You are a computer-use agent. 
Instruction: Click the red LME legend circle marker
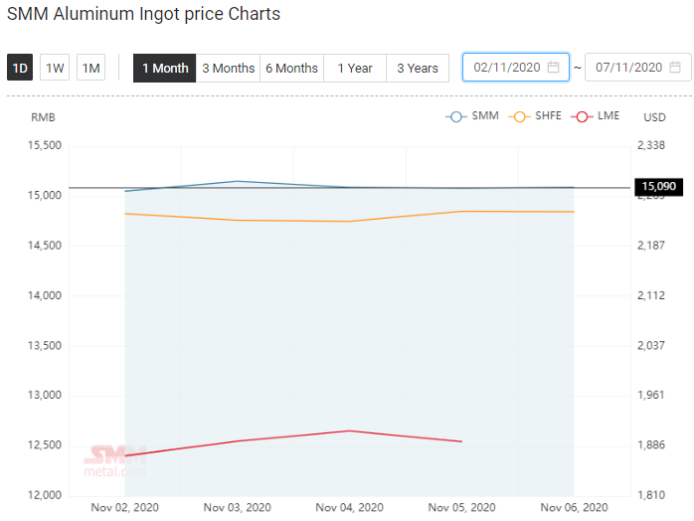(x=582, y=117)
